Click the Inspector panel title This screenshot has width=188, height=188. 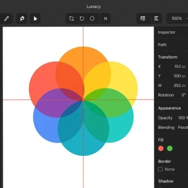coord(167,32)
